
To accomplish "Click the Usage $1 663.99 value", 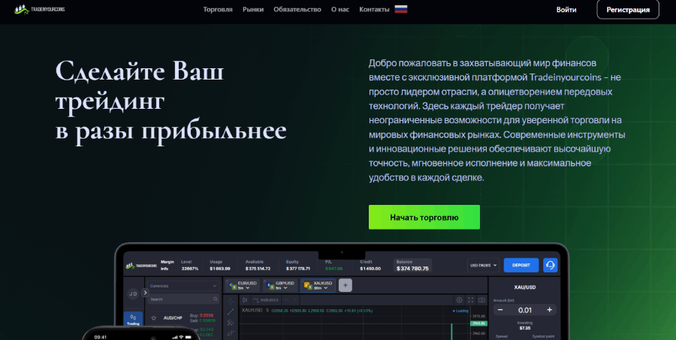I will click(x=220, y=269).
